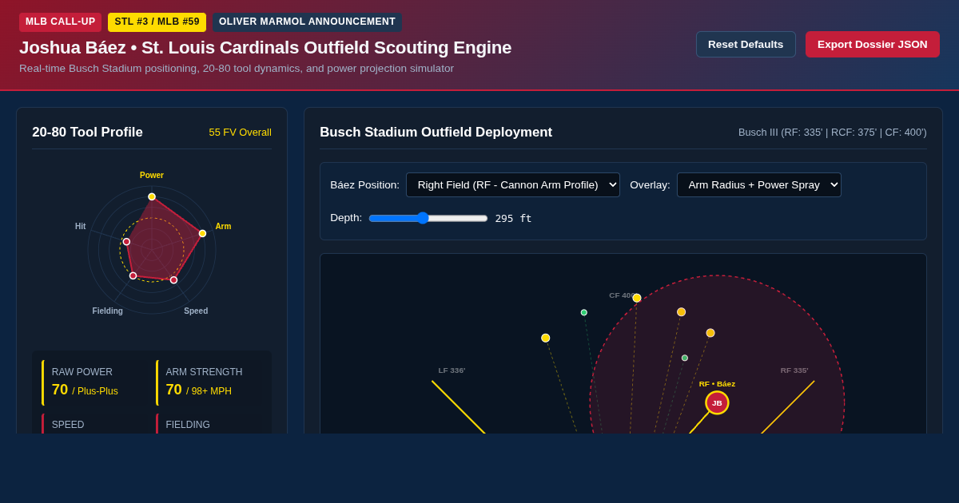Select the Power point on radar chart

[x=152, y=196]
